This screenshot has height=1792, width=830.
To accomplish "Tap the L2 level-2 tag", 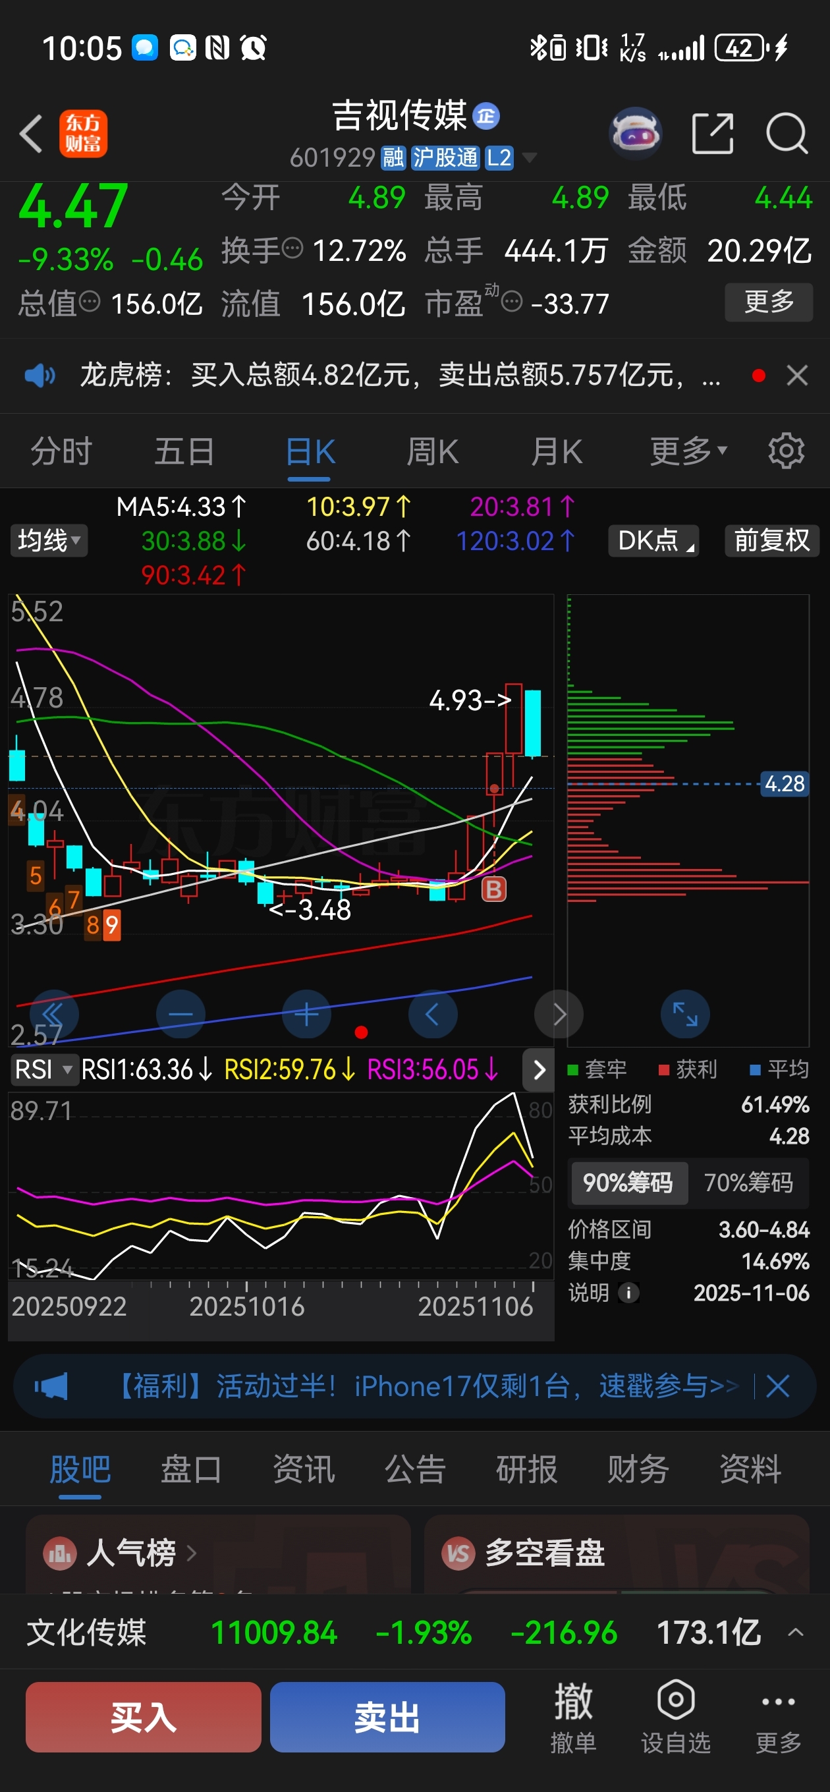I will (499, 158).
